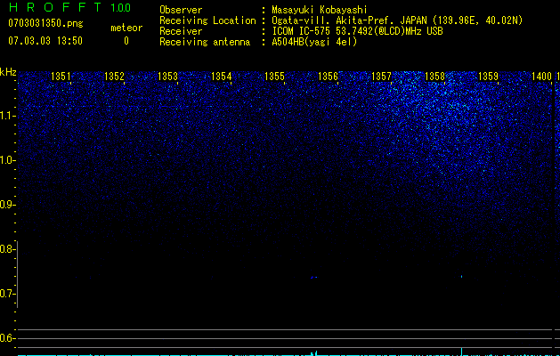Click the cyan echo dot after 1358
Viewport: 560px width, 356px height.
coord(461,277)
